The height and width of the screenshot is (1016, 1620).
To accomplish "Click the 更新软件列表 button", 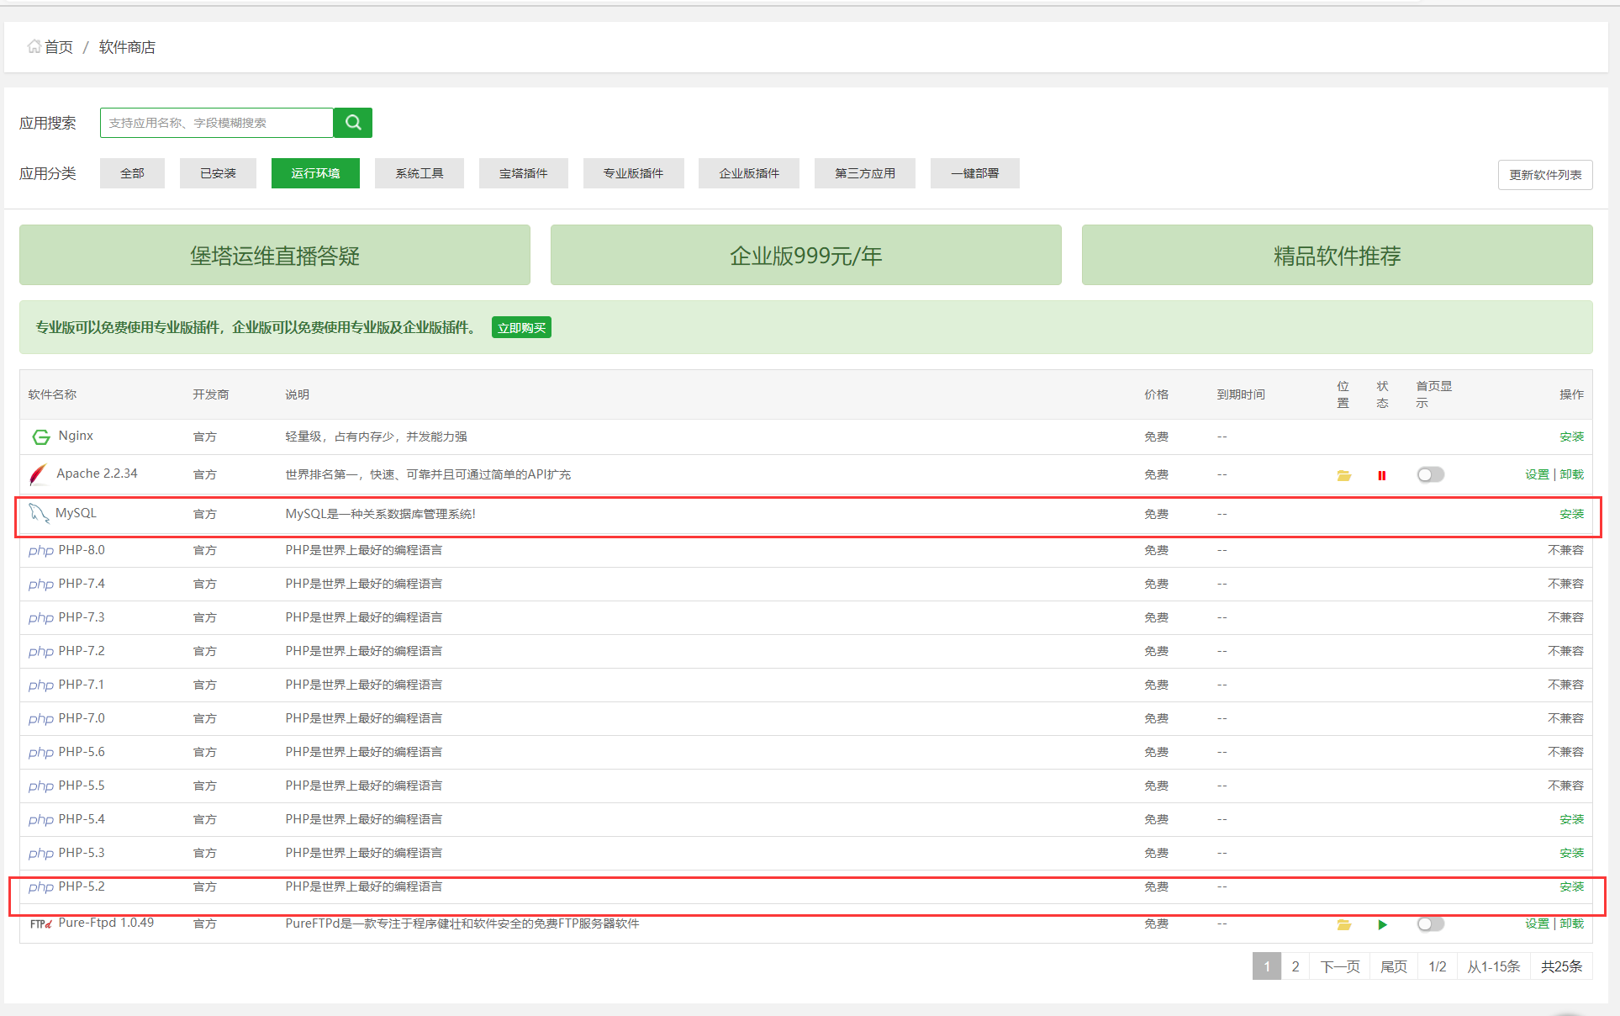I will click(1545, 175).
